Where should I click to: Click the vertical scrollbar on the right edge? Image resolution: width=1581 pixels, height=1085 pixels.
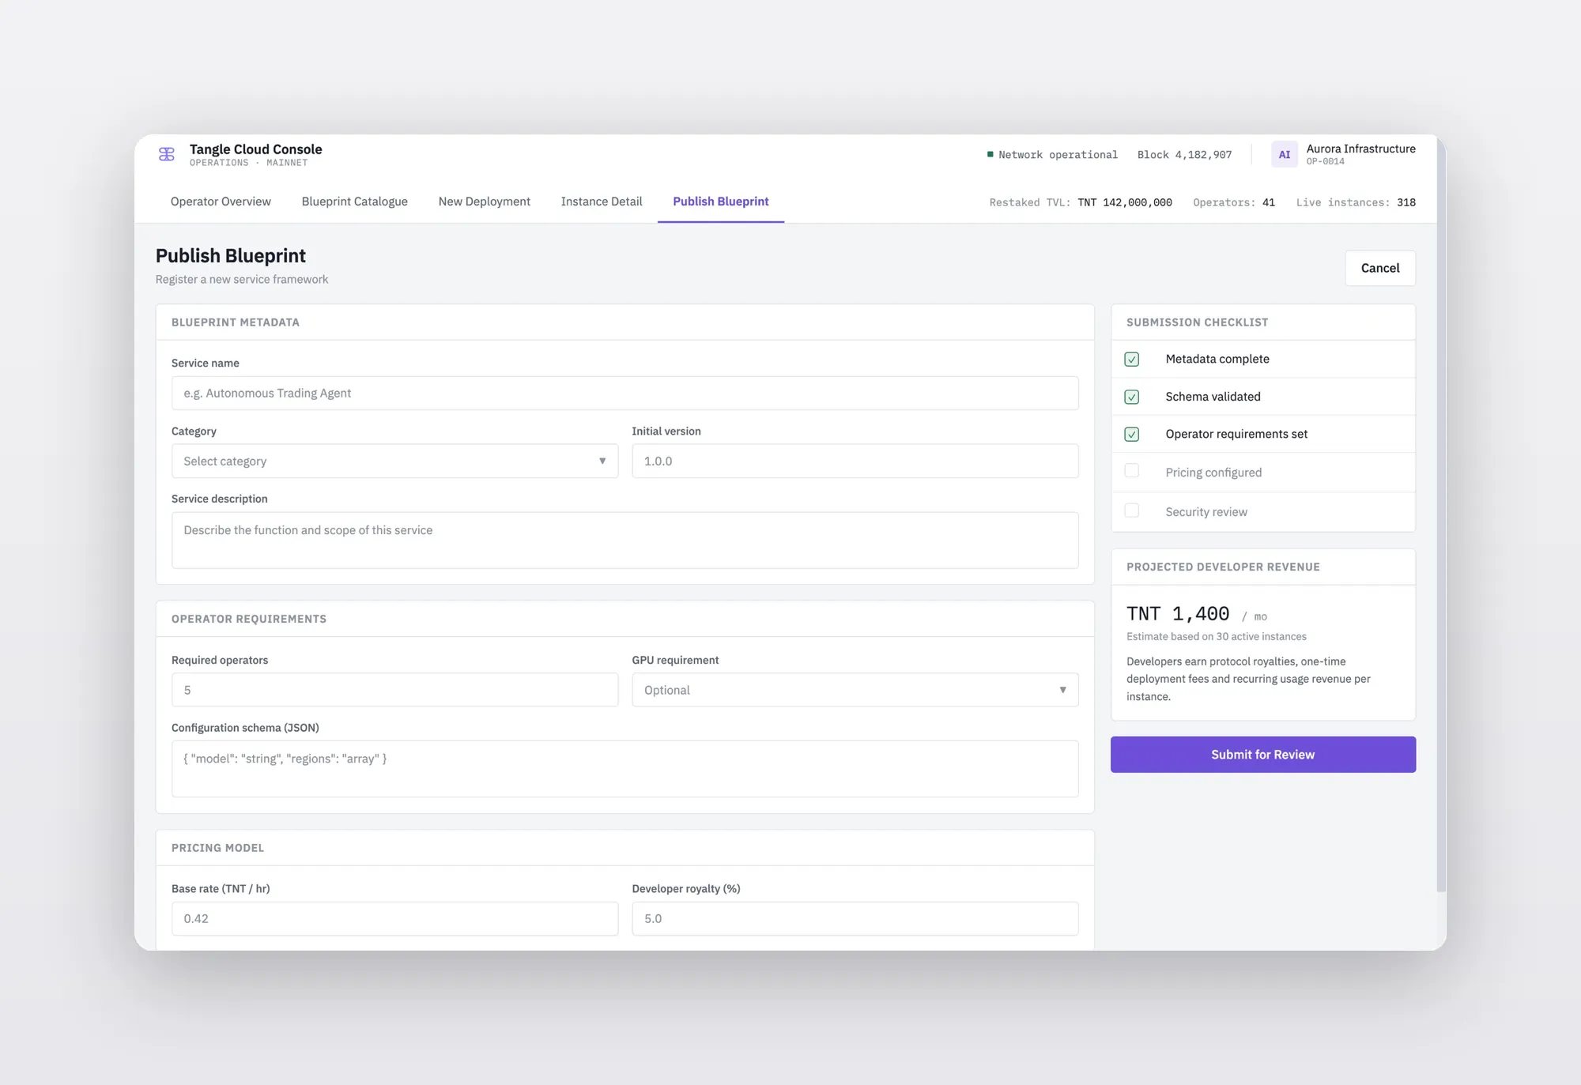point(1441,514)
